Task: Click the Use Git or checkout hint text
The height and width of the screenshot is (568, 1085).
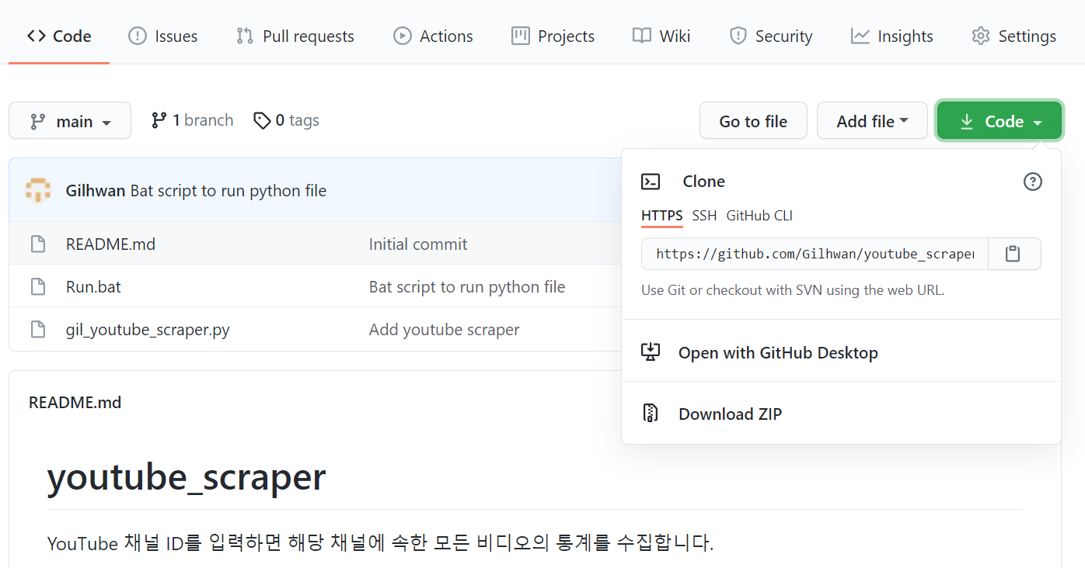Action: 793,290
